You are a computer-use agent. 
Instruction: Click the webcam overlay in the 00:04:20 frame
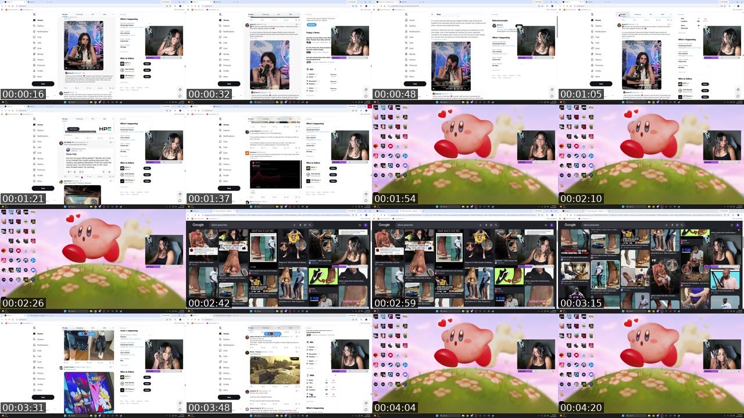722,355
